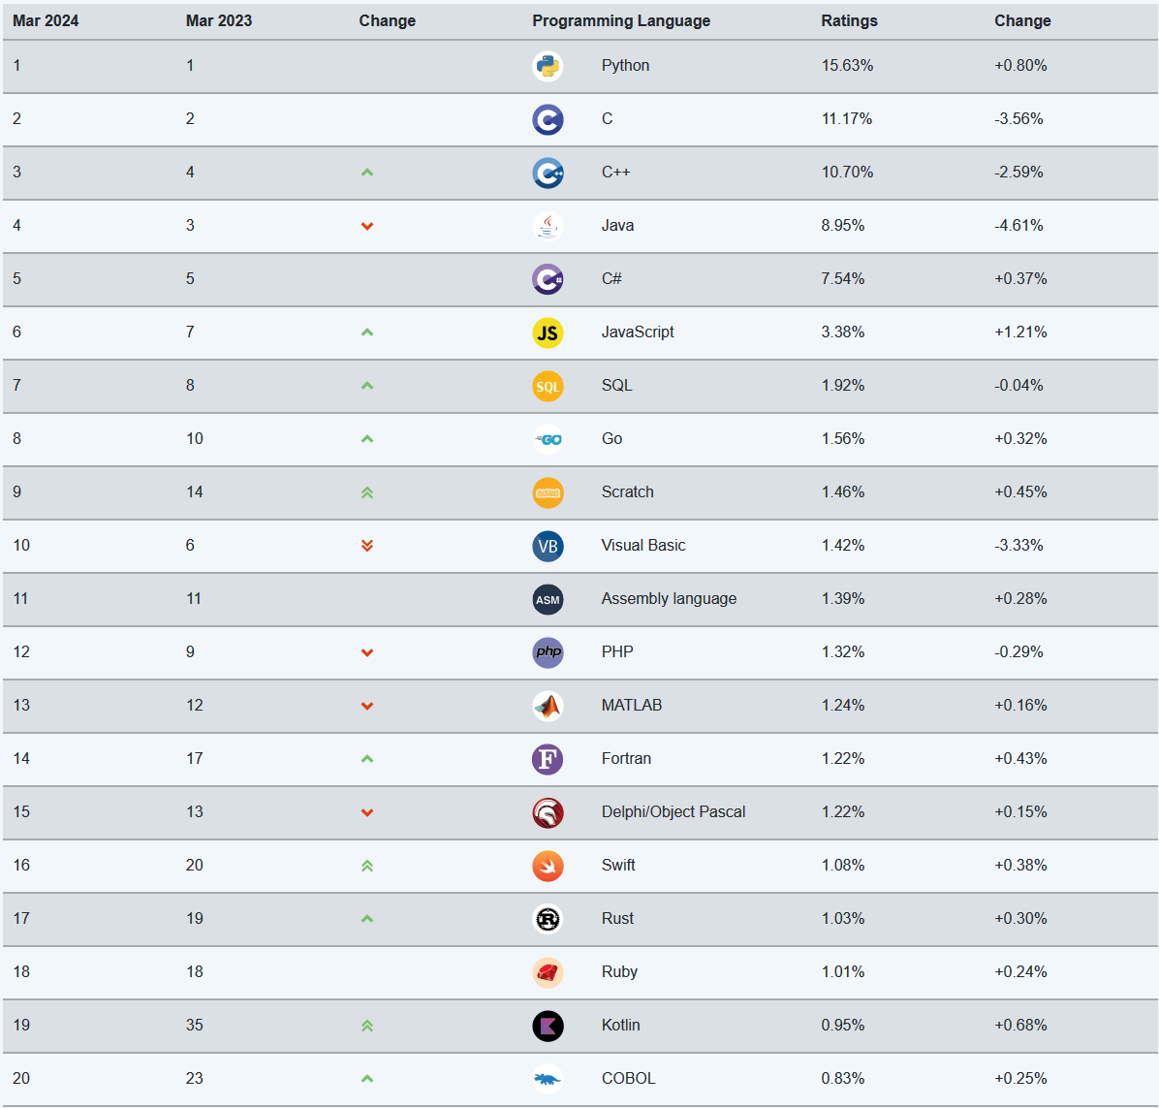Click the Java coffee cup icon
The width and height of the screenshot is (1159, 1108).
tap(548, 226)
